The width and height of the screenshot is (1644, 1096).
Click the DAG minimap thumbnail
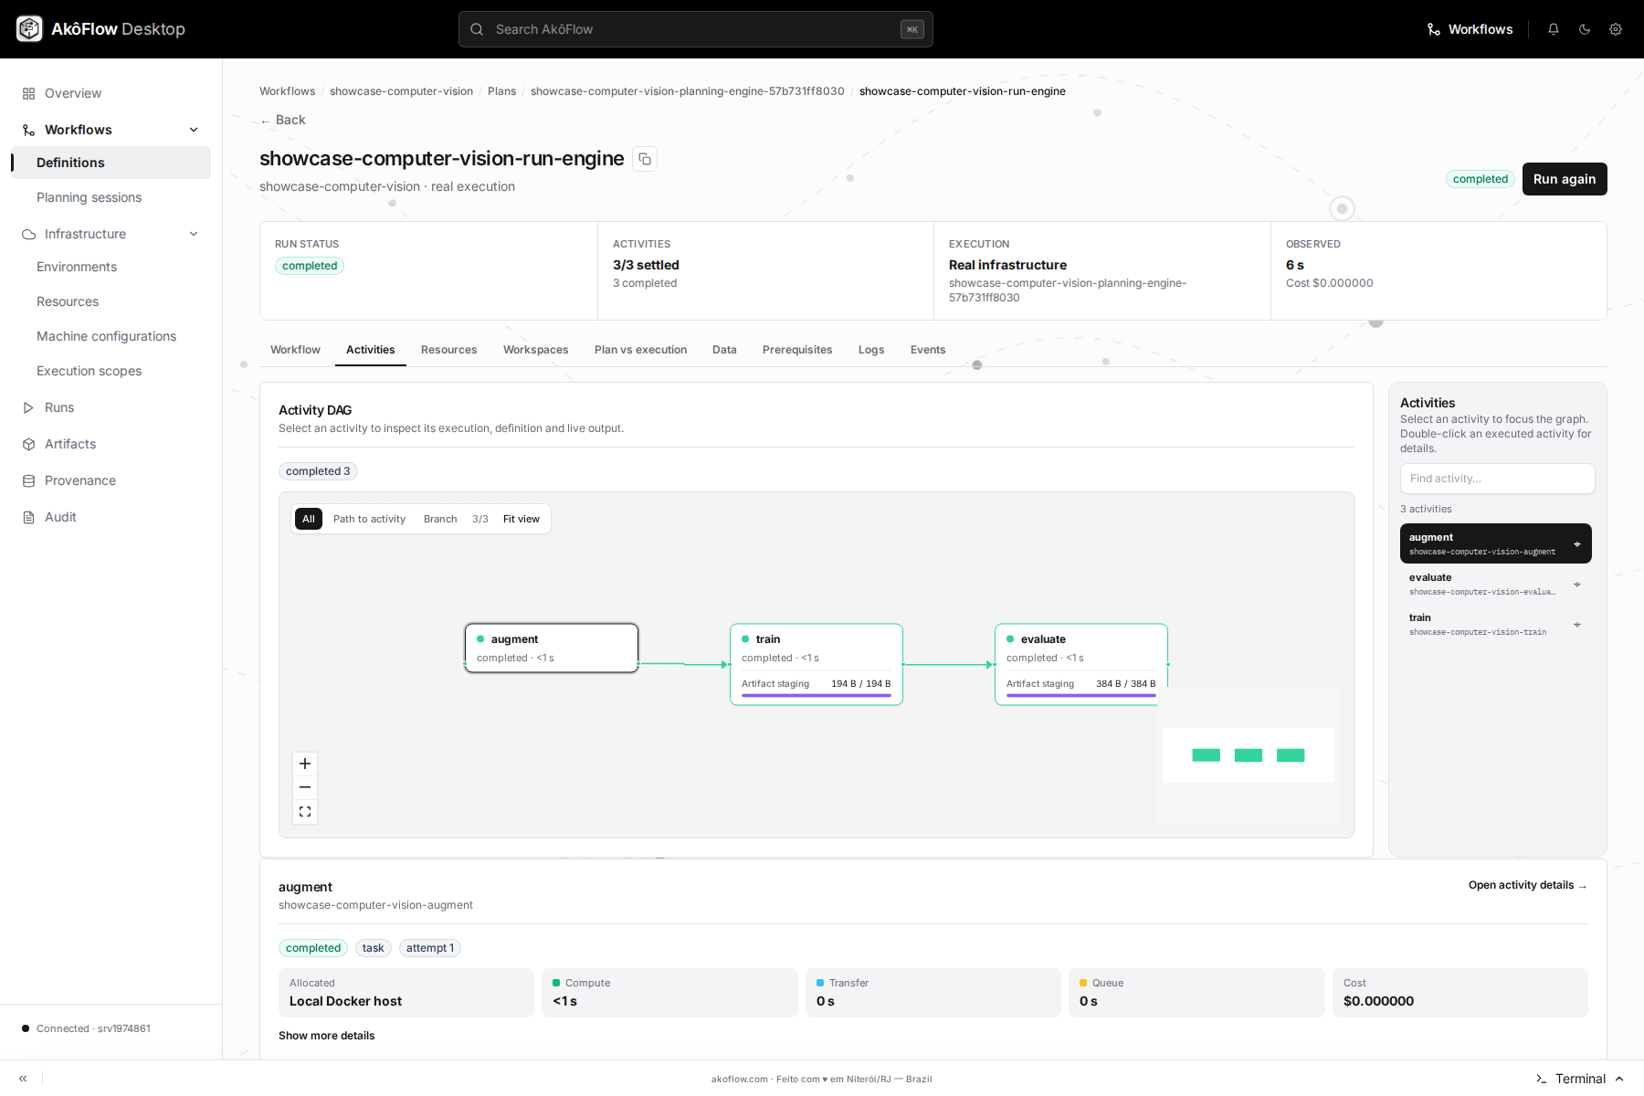(1248, 755)
